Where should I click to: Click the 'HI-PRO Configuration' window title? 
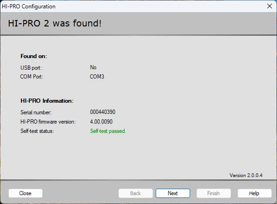29,7
